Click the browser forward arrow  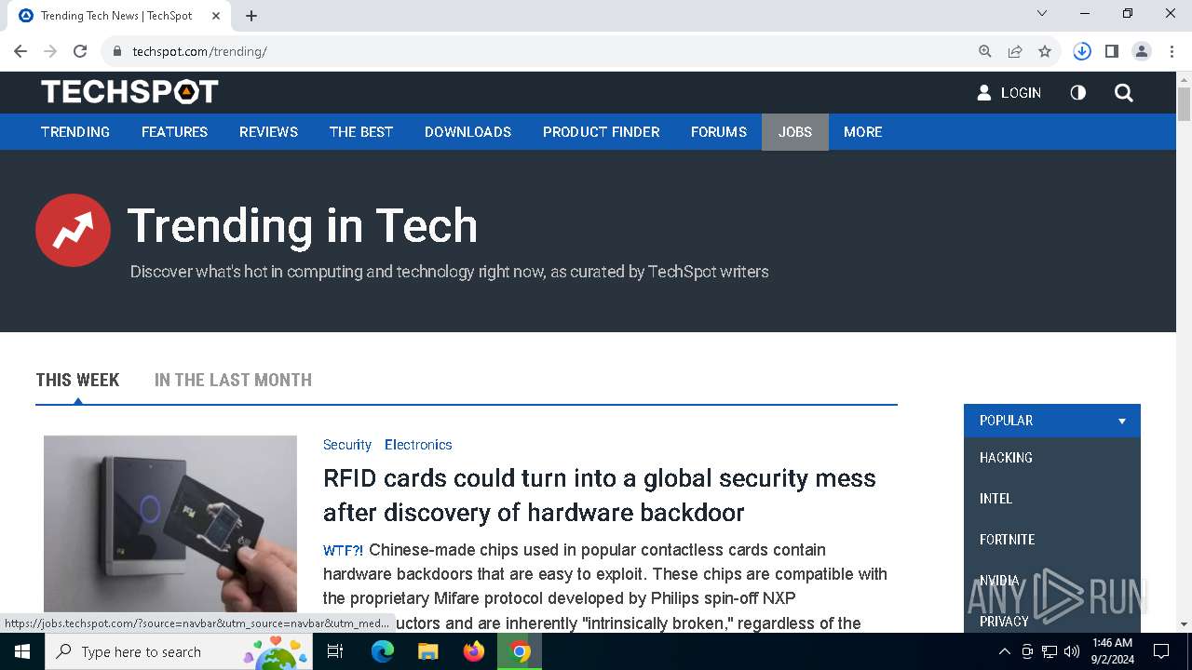point(50,51)
